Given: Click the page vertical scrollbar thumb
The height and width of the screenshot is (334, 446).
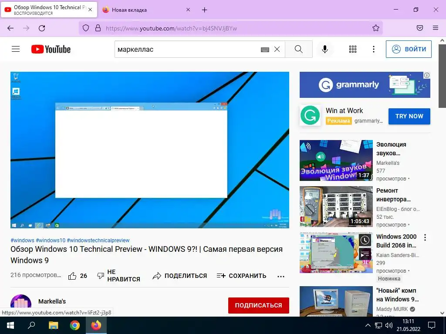Looking at the screenshot, I should (x=442, y=76).
